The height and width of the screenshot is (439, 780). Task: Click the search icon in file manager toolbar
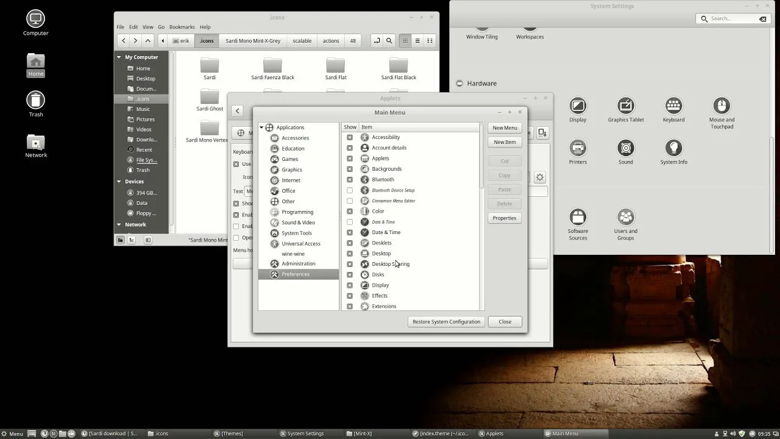point(389,41)
